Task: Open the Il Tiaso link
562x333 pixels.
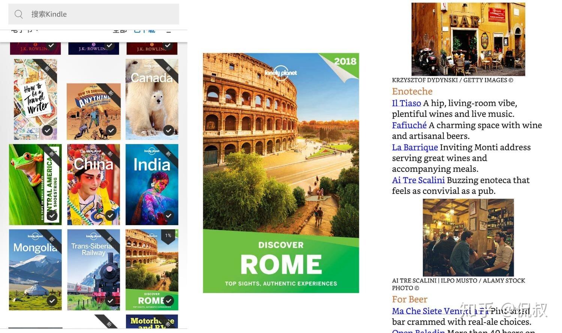Action: (407, 103)
